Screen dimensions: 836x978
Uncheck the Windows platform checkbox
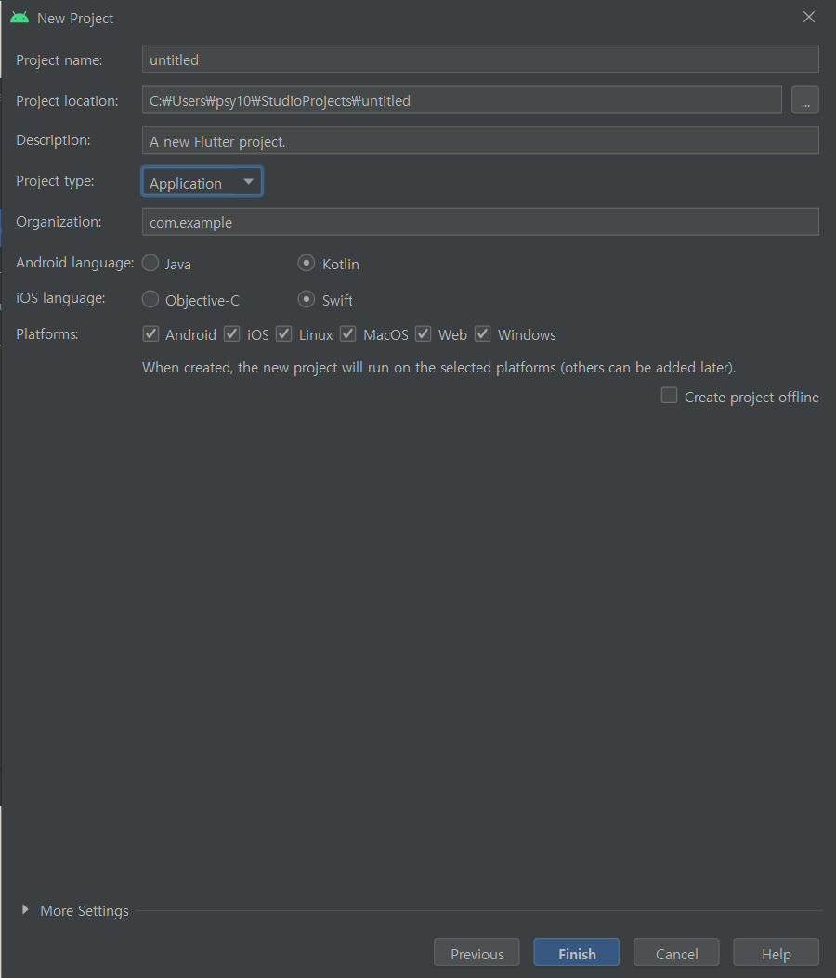click(483, 333)
